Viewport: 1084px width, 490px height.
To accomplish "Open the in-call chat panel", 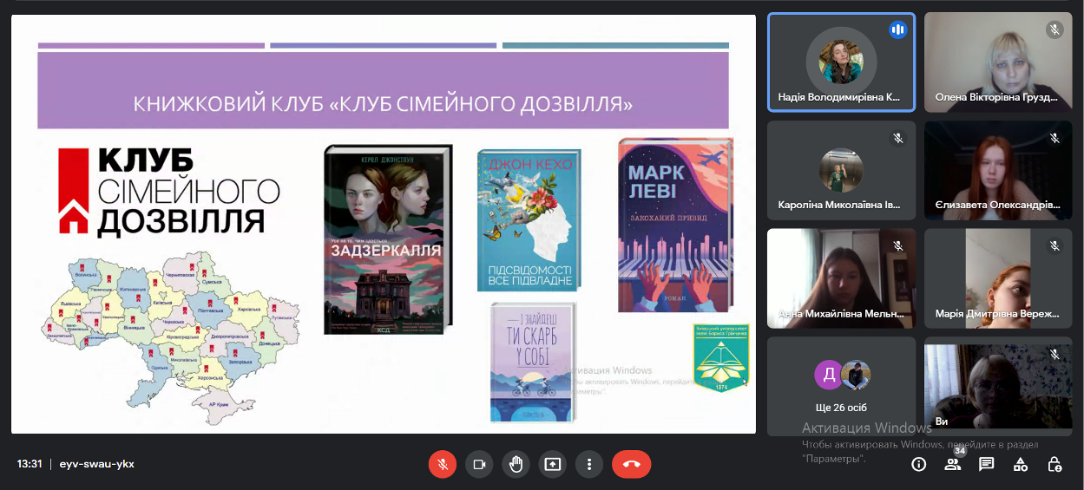I will click(987, 464).
